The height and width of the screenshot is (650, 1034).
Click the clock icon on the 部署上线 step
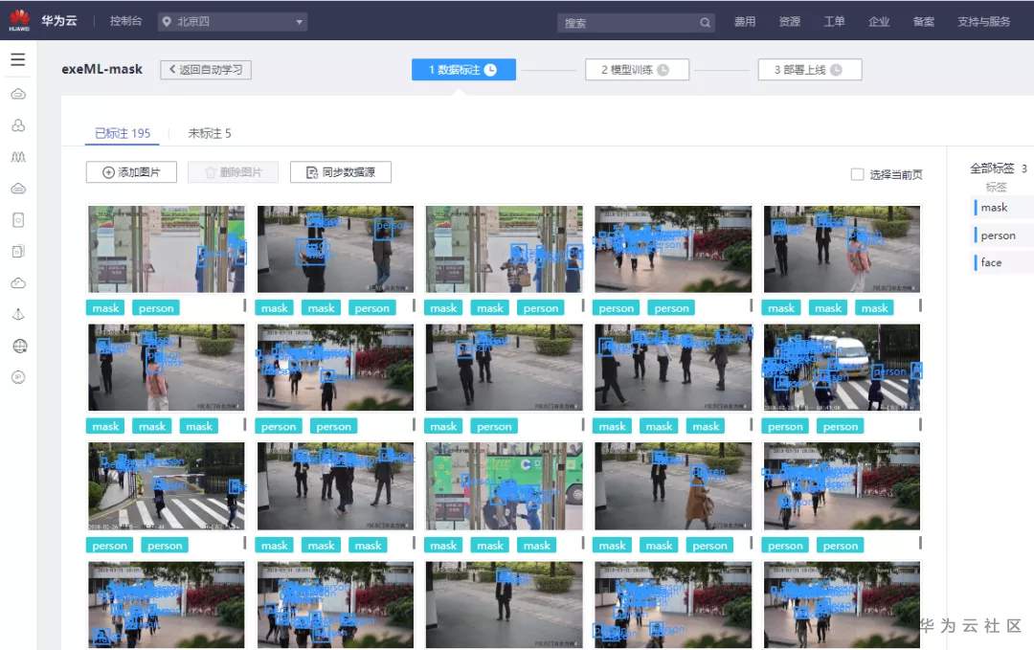click(x=836, y=70)
